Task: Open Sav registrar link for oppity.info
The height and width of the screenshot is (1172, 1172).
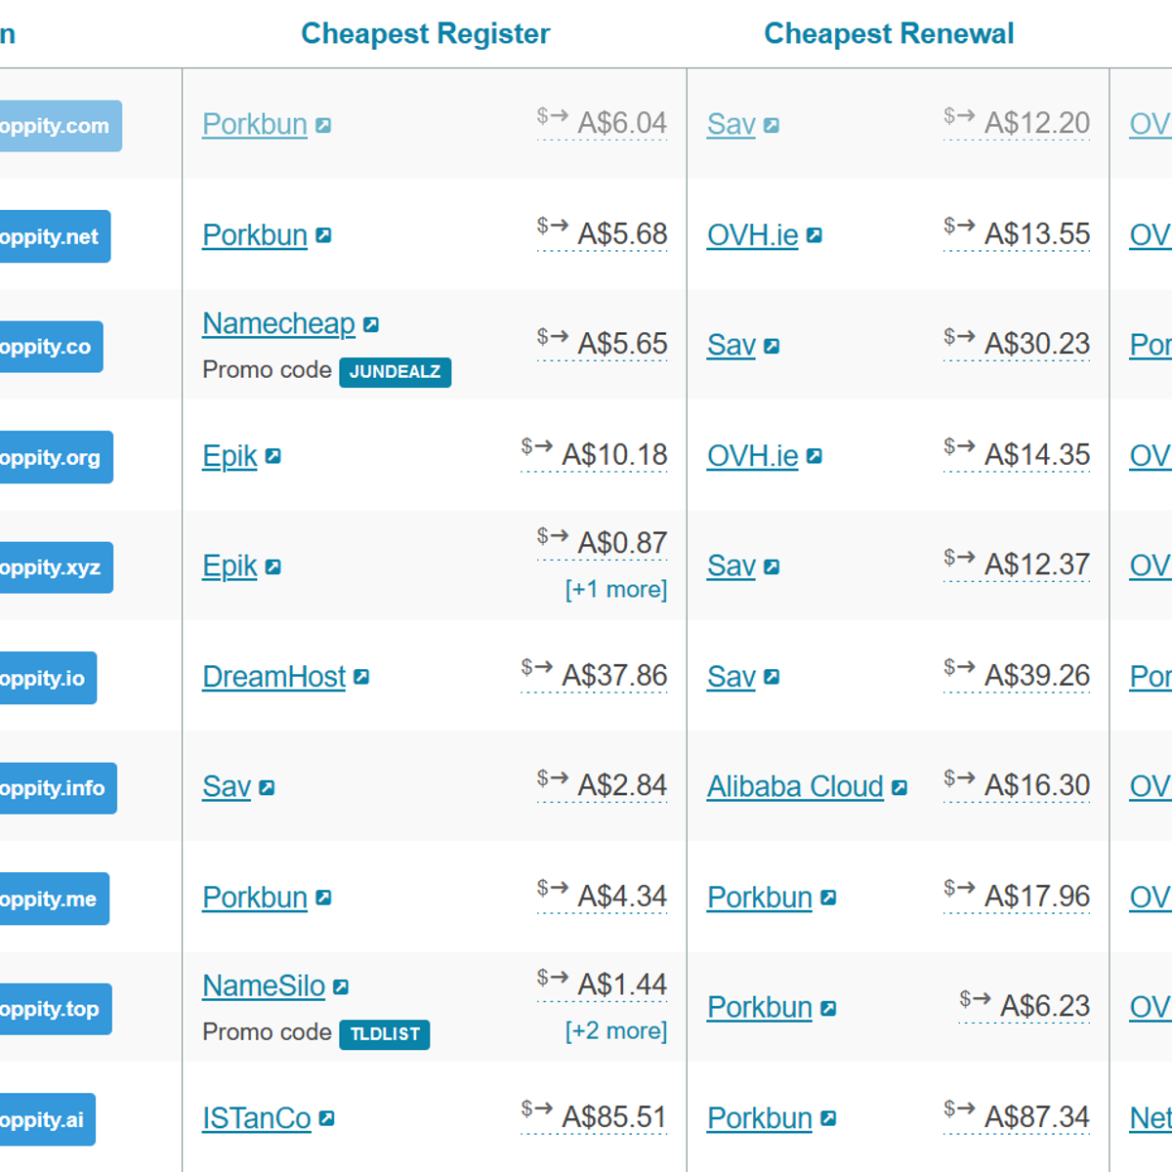Action: [227, 787]
